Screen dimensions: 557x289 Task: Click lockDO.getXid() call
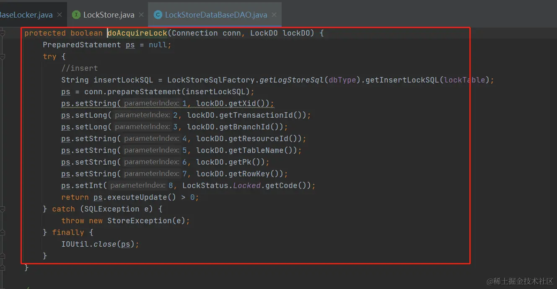(233, 103)
